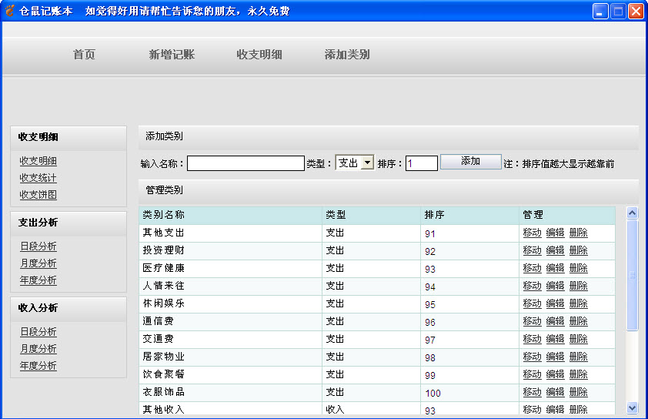Click 删除 for the 其他支出 row
This screenshot has height=419, width=648.
pyautogui.click(x=578, y=233)
